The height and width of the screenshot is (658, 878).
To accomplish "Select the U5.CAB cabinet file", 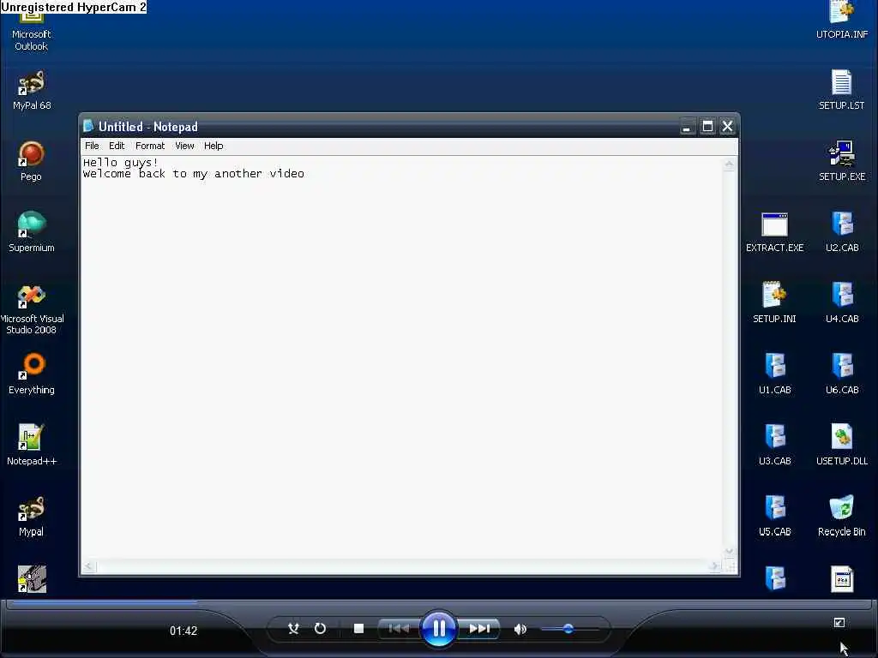I will 774,516.
